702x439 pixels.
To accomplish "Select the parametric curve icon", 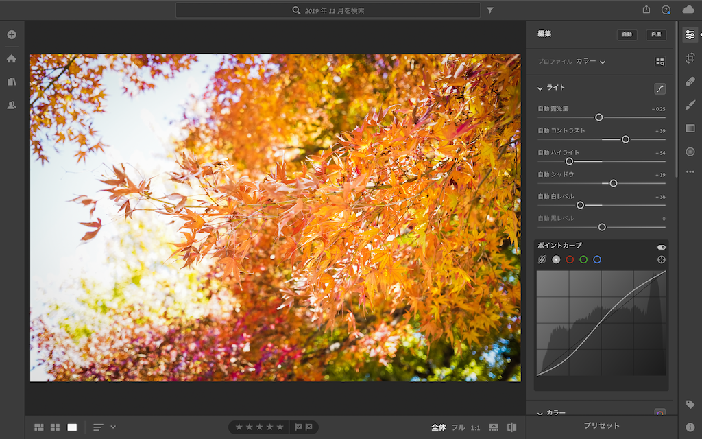I will click(542, 260).
